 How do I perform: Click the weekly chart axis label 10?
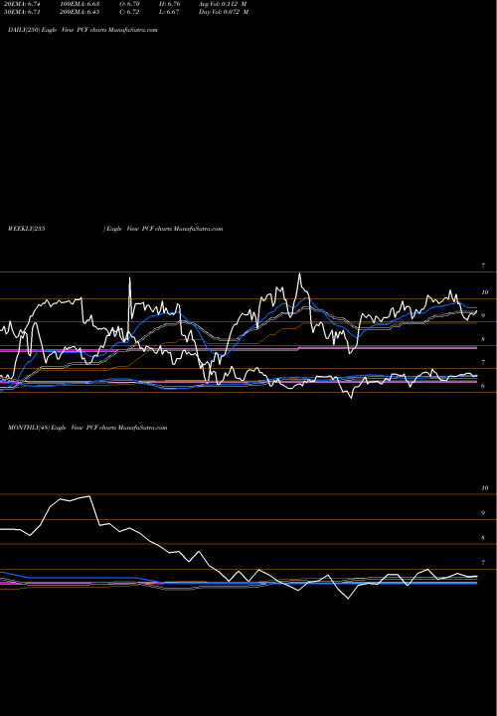[x=485, y=292]
